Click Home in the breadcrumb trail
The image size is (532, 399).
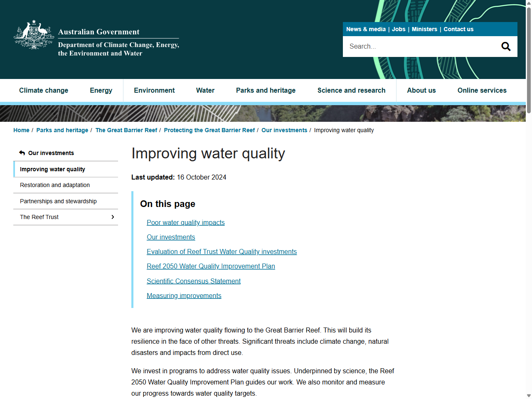click(x=21, y=130)
